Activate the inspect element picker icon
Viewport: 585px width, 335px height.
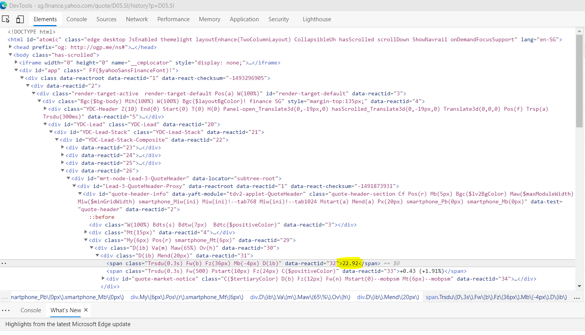click(6, 19)
